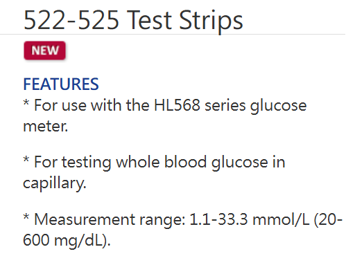Click the asterisk before 'For testing'
The image size is (355, 265).
[x=26, y=159]
